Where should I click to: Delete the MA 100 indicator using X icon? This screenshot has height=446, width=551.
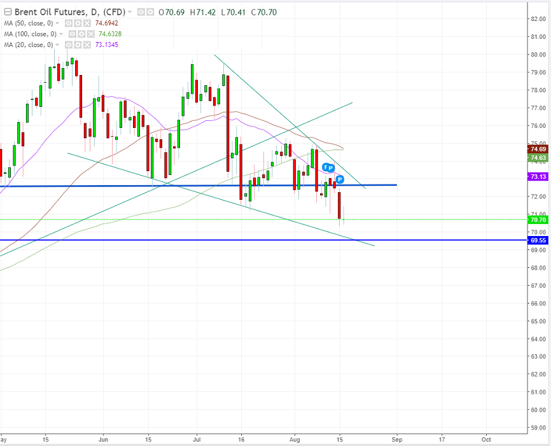[90, 34]
